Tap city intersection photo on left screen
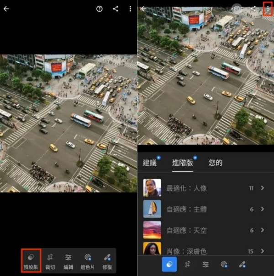The image size is (274, 276). click(x=68, y=123)
